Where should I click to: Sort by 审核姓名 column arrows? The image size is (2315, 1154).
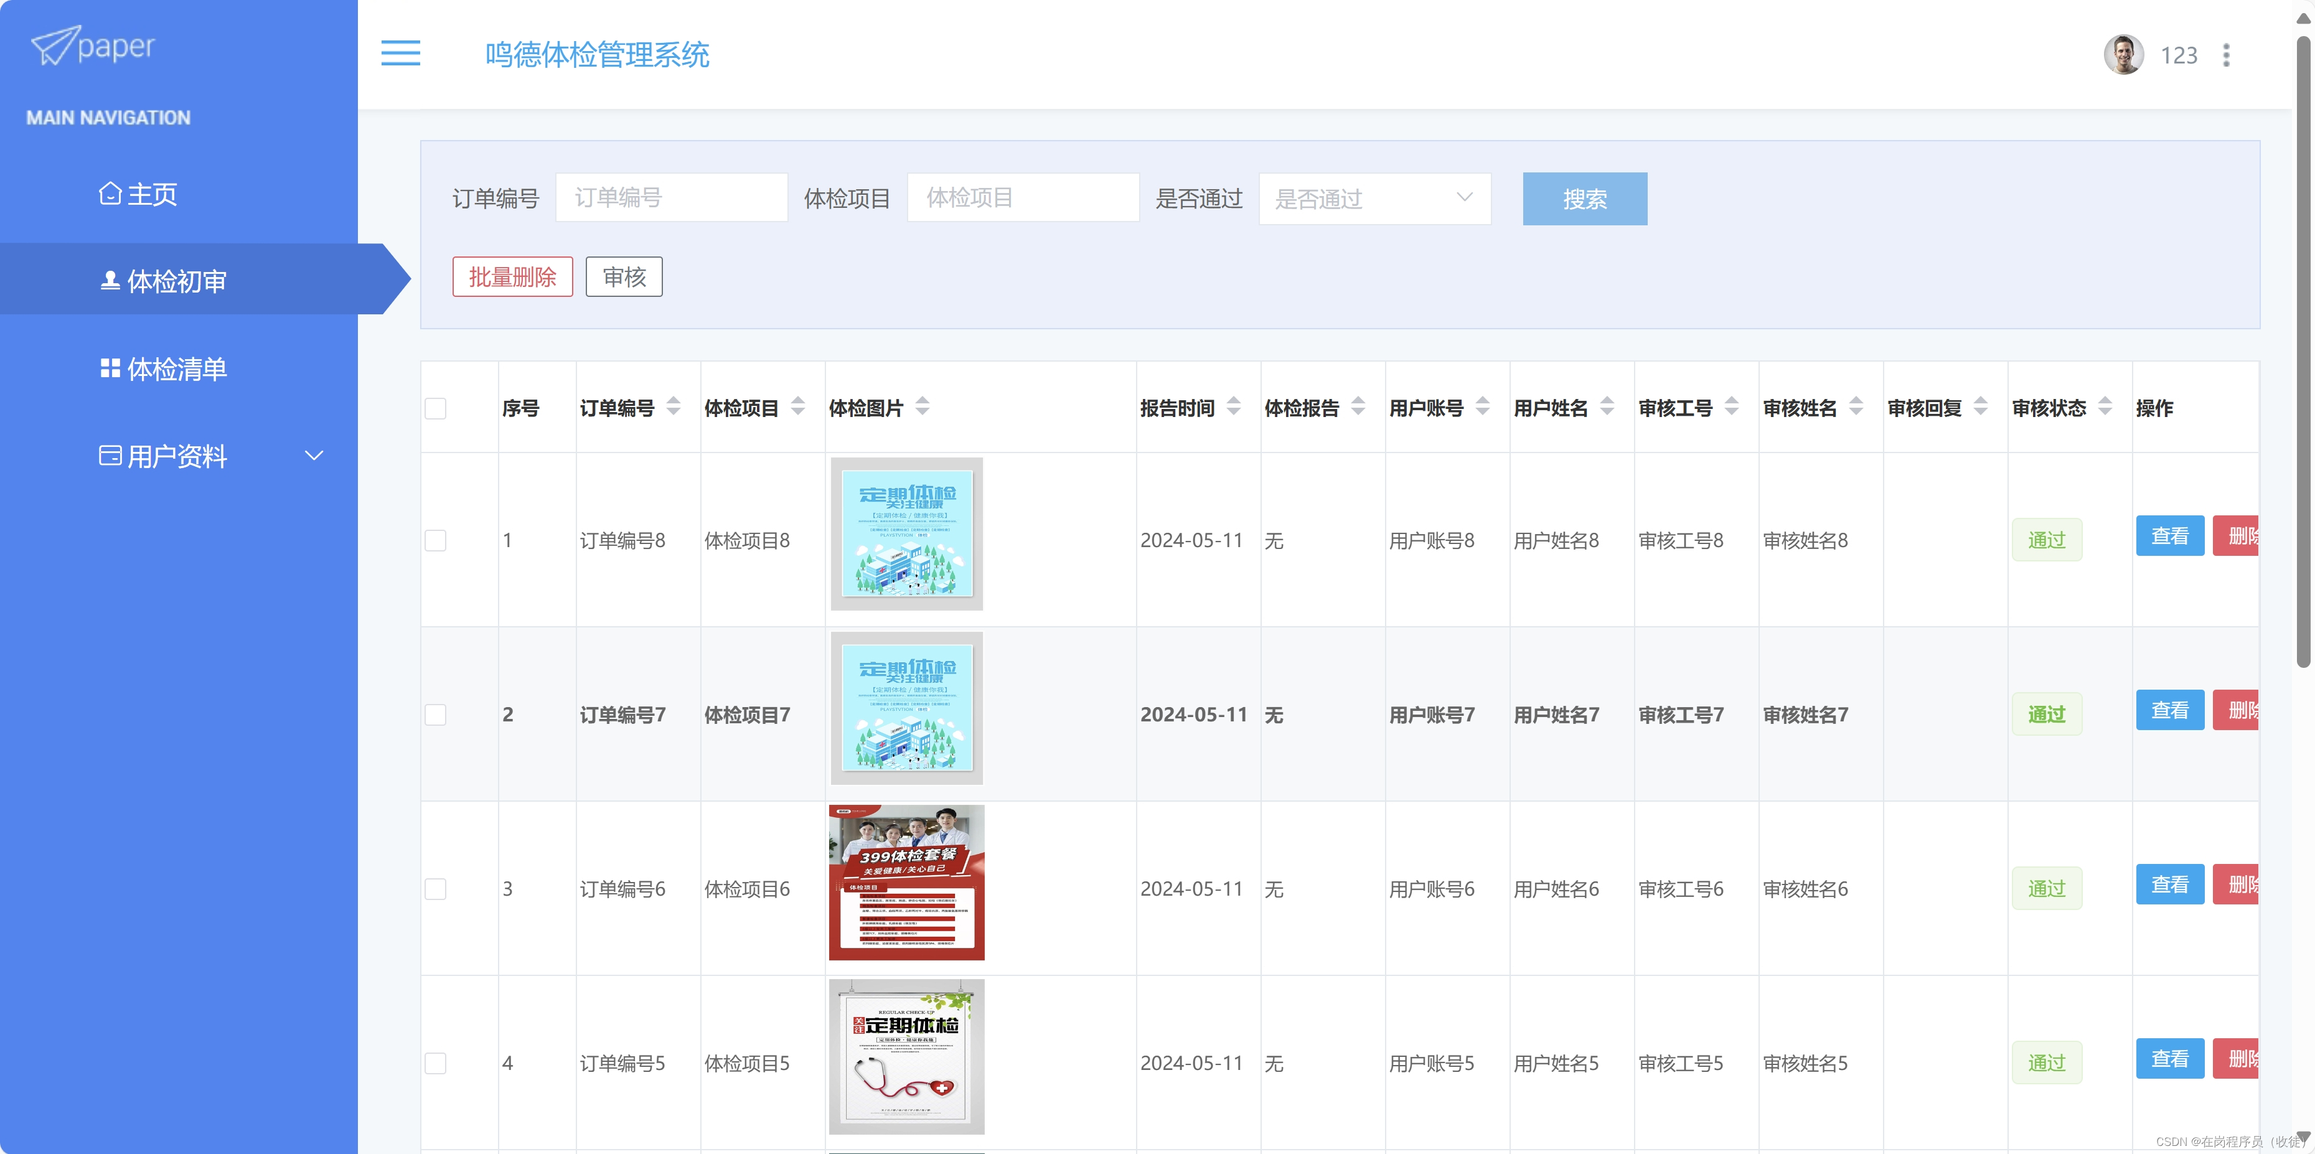tap(1857, 407)
